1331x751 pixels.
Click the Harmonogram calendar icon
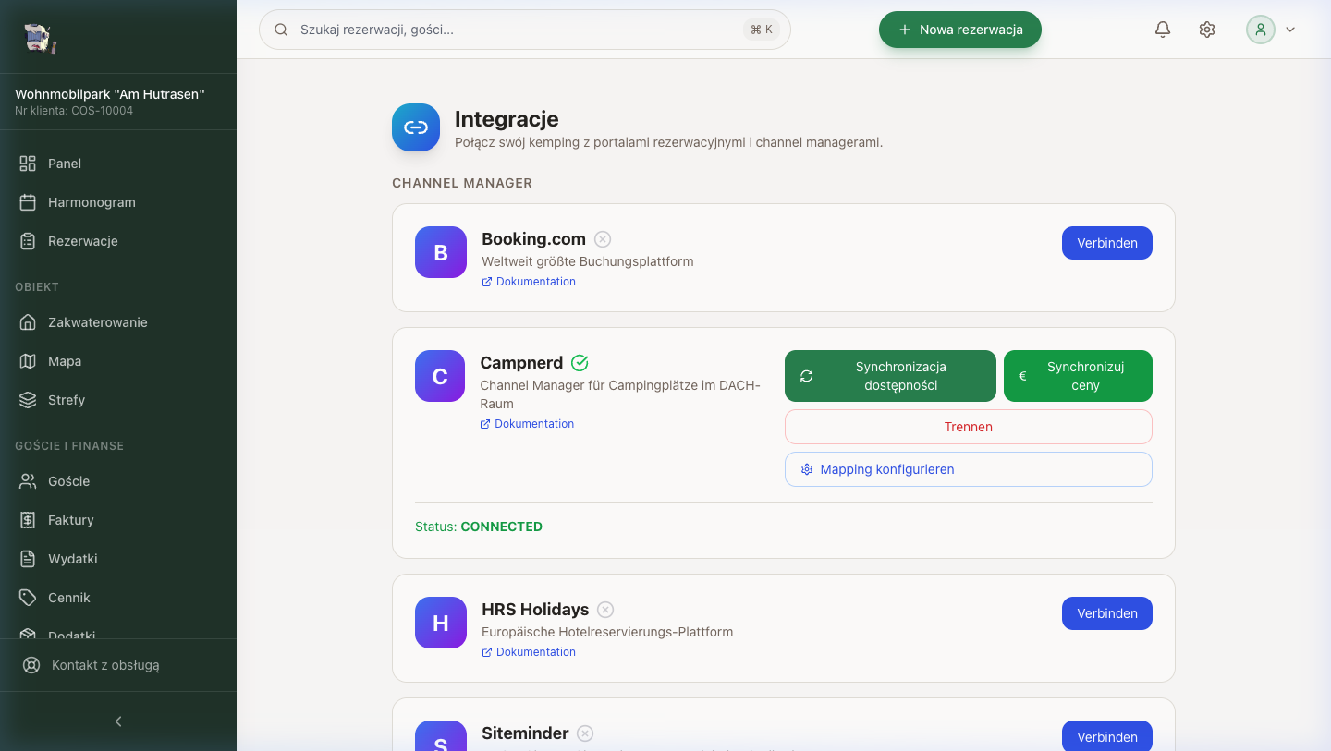point(28,202)
